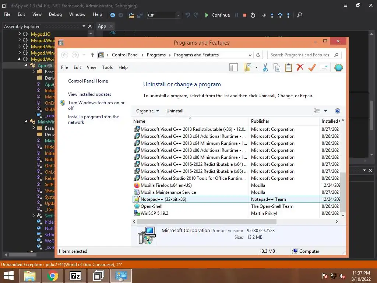The height and width of the screenshot is (283, 377).
Task: Pause debugging in dnSpy
Action: 237,15
